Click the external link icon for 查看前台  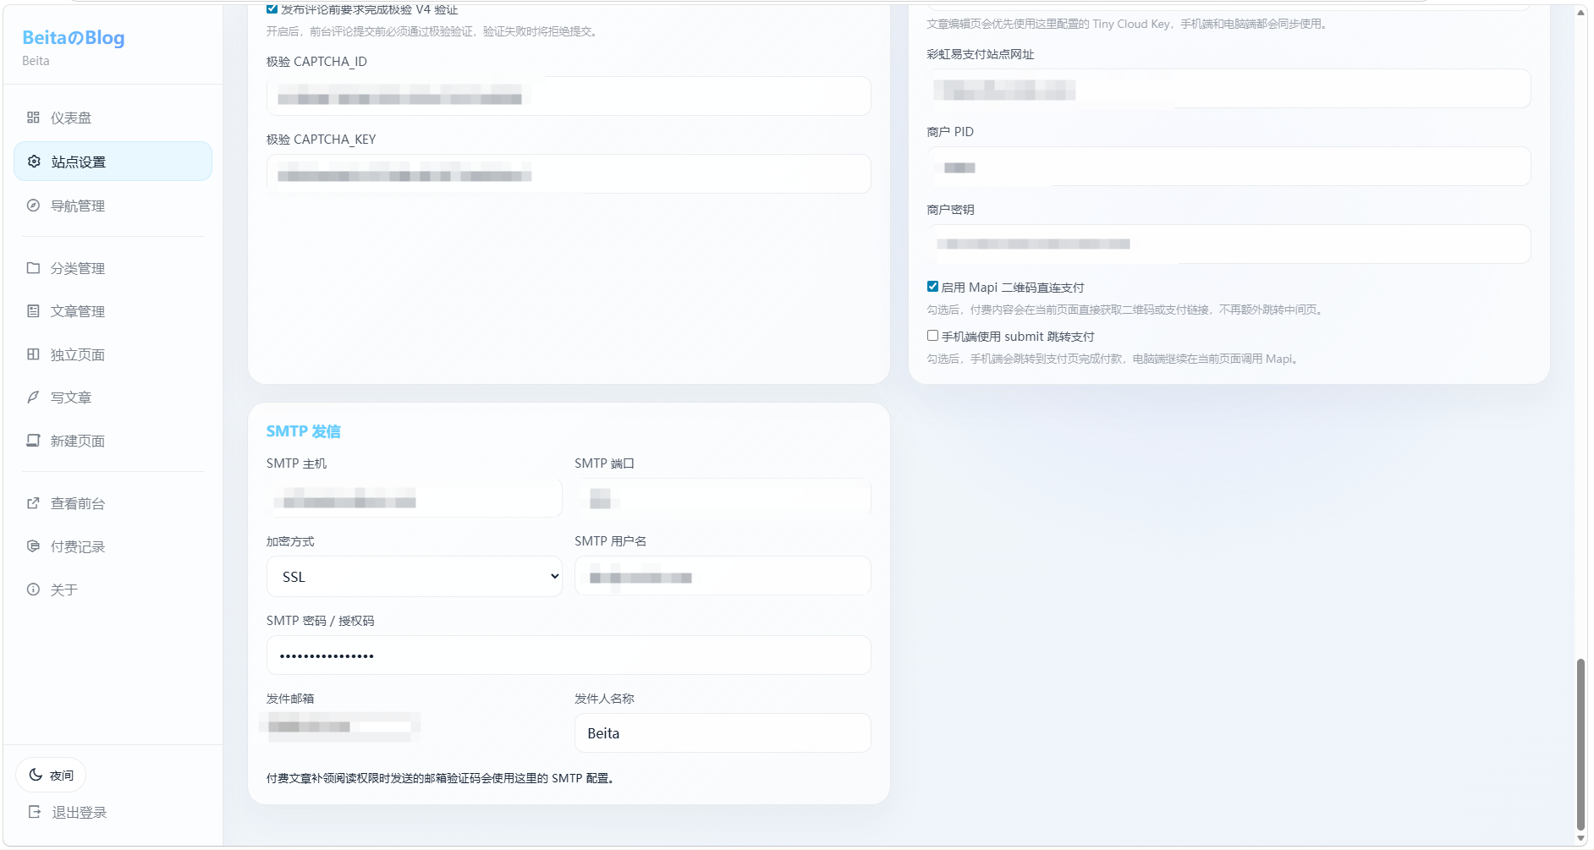pyautogui.click(x=33, y=503)
